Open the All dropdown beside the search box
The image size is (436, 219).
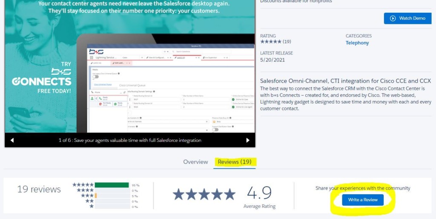(x=168, y=52)
